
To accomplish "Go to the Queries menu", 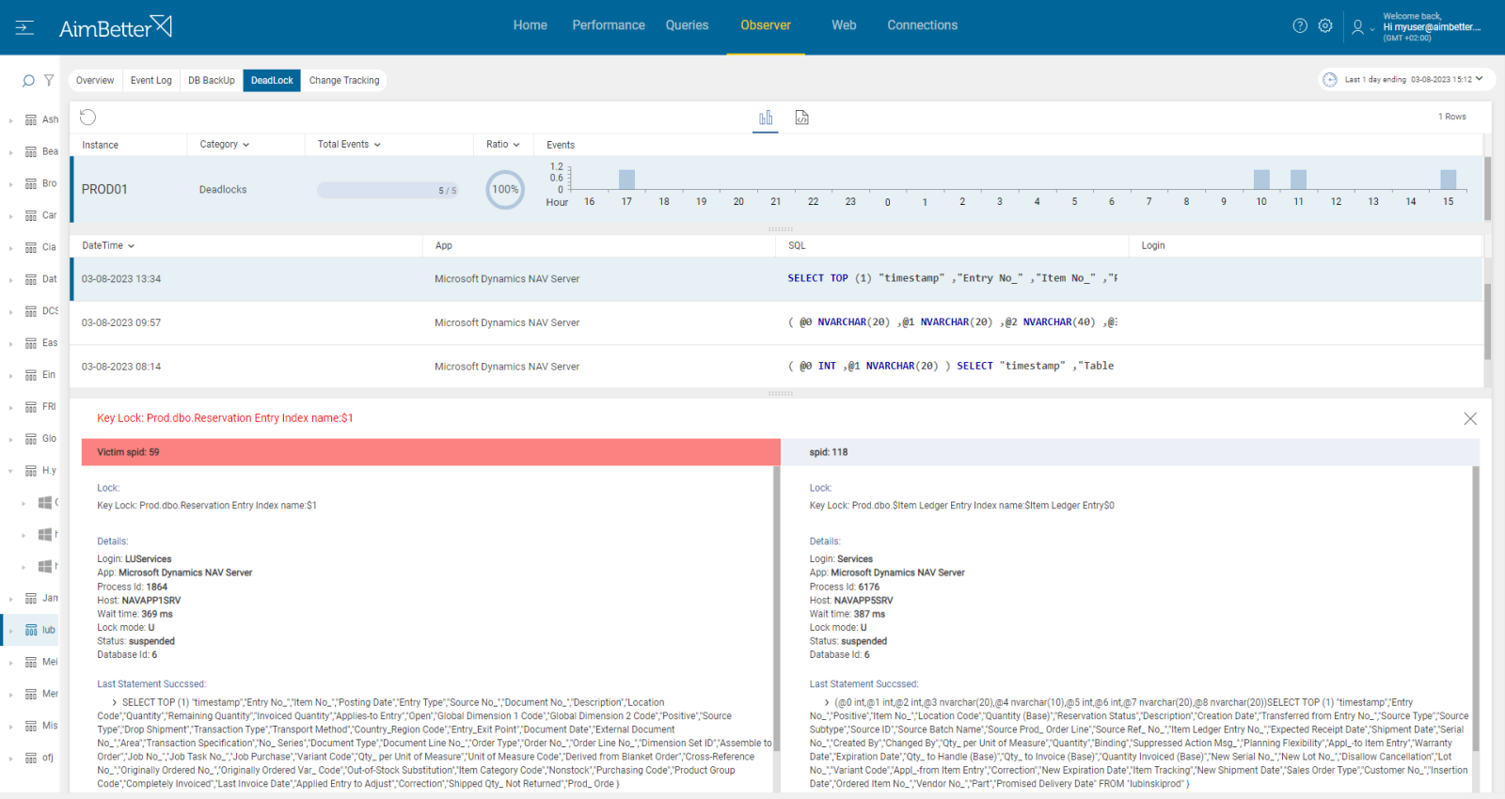I will pos(687,25).
